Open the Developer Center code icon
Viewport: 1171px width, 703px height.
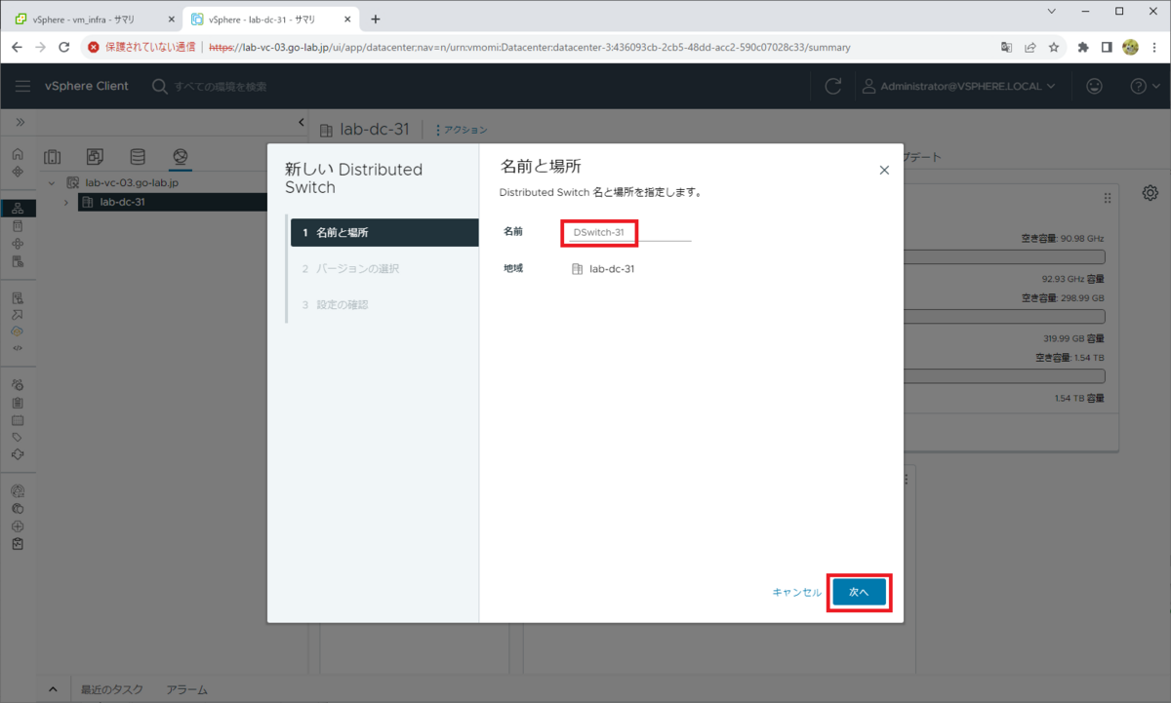point(18,347)
